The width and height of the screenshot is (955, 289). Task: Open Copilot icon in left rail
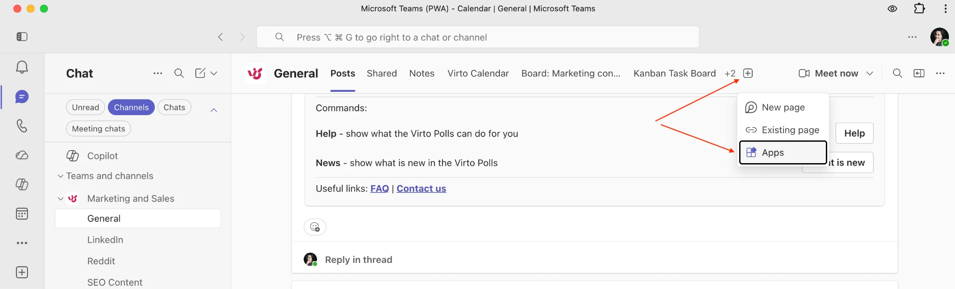coord(22,184)
